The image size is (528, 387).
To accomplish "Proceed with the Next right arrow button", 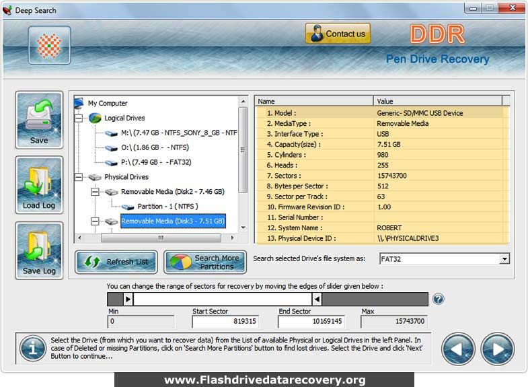I will 497,349.
